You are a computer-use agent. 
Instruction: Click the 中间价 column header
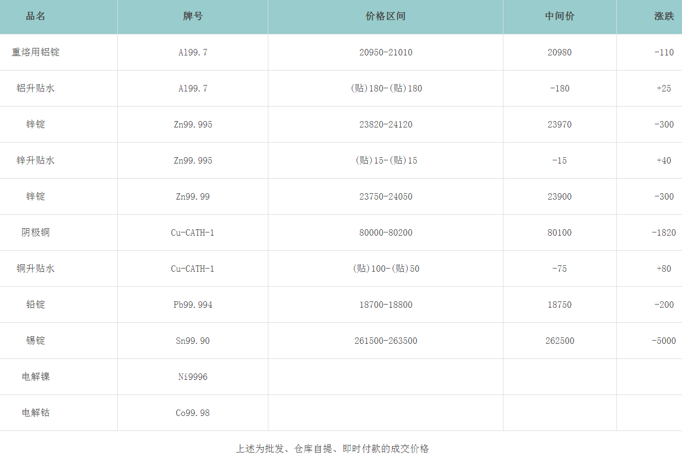pyautogui.click(x=559, y=16)
